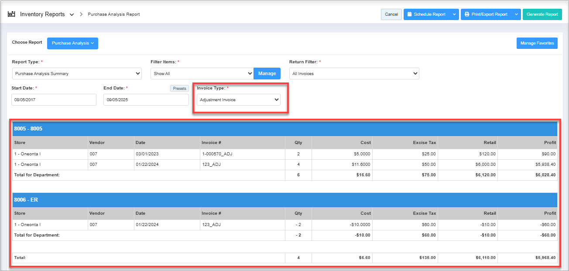Expand the Filter Items Show All dropdown

[x=202, y=74]
